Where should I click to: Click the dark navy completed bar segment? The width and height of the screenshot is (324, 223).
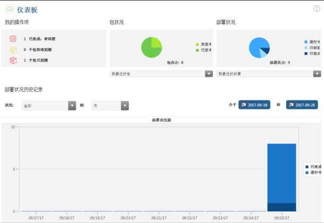coord(282,207)
